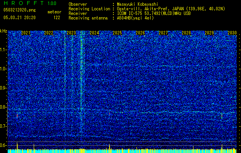This screenshot has height=153, width=241.
Task: Click the 2022 time marker
Action: click(x=49, y=33)
